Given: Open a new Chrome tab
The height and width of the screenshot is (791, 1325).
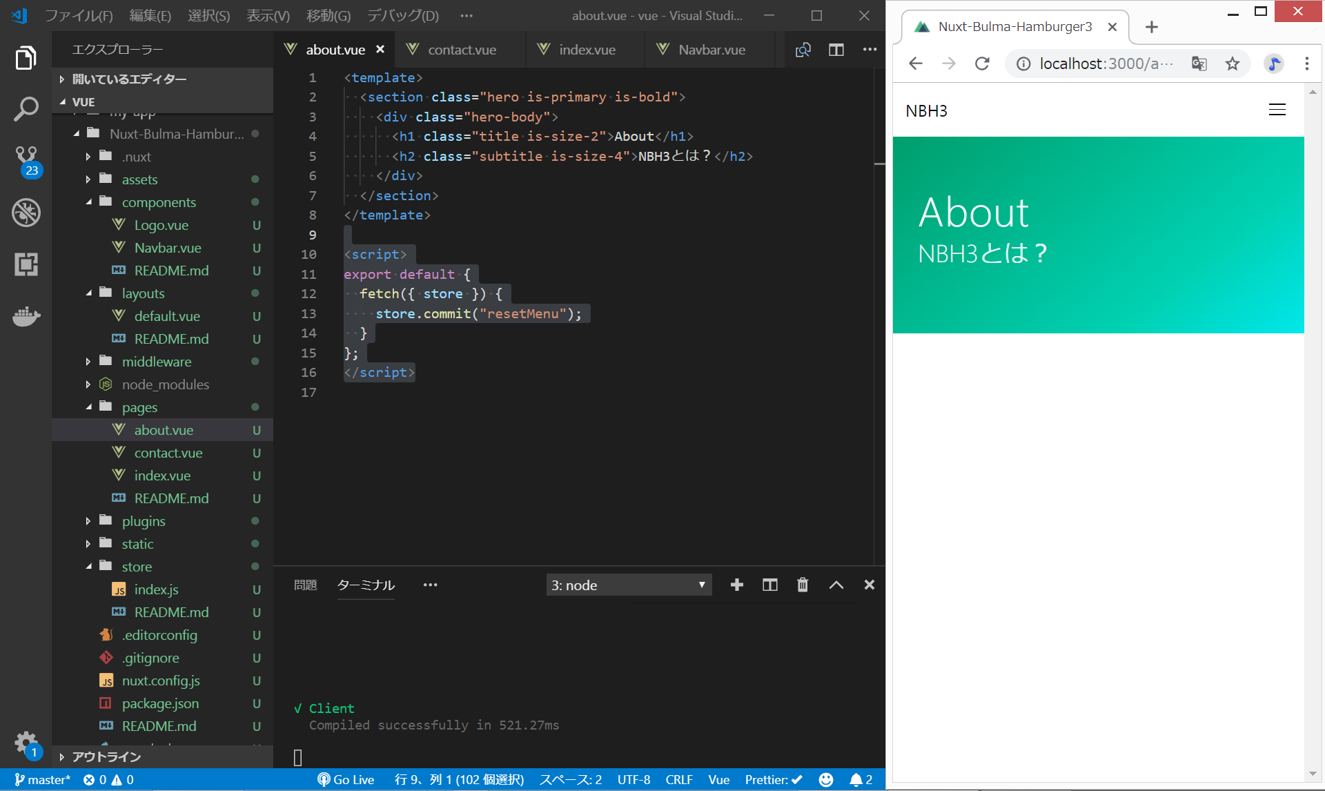Looking at the screenshot, I should coord(1151,27).
